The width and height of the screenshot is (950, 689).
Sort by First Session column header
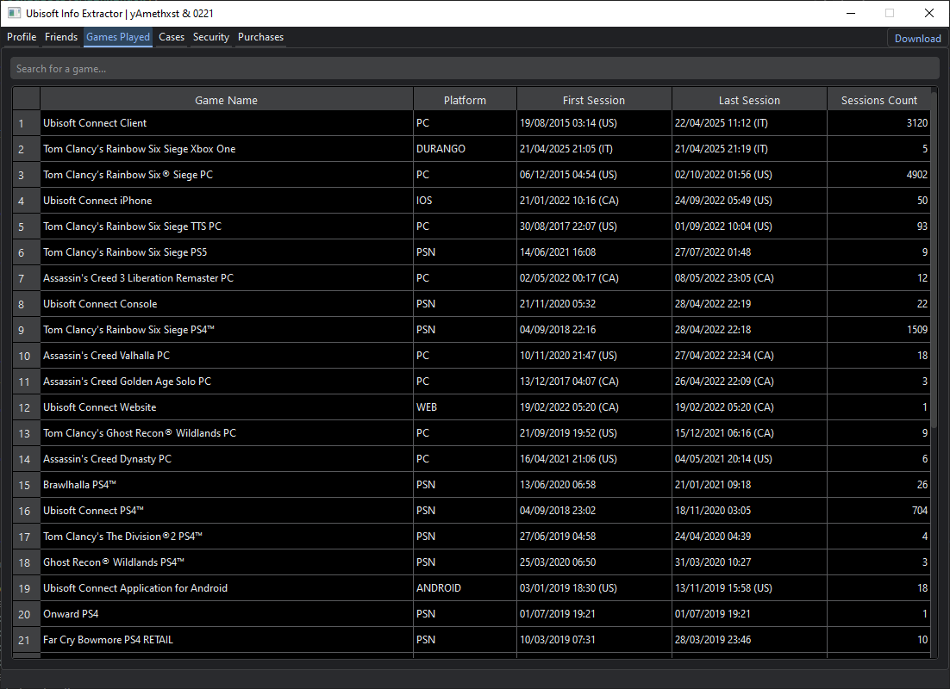[x=594, y=100]
